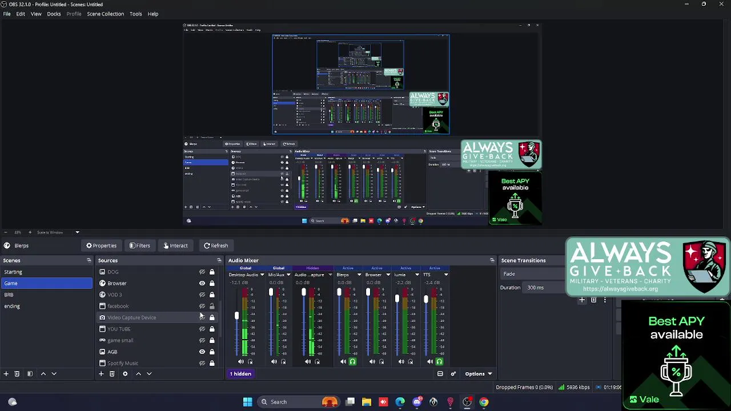Open Fade transition type dropdown
The image size is (731, 411).
(532, 274)
